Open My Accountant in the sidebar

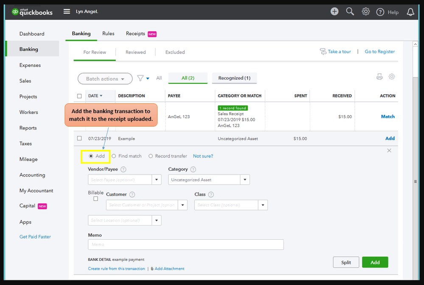click(x=36, y=191)
